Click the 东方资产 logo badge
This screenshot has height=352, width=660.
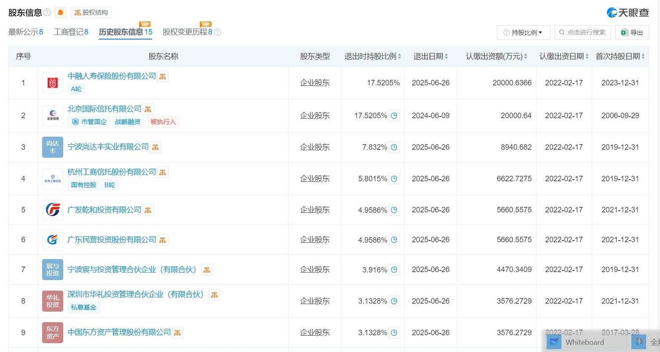tap(53, 333)
